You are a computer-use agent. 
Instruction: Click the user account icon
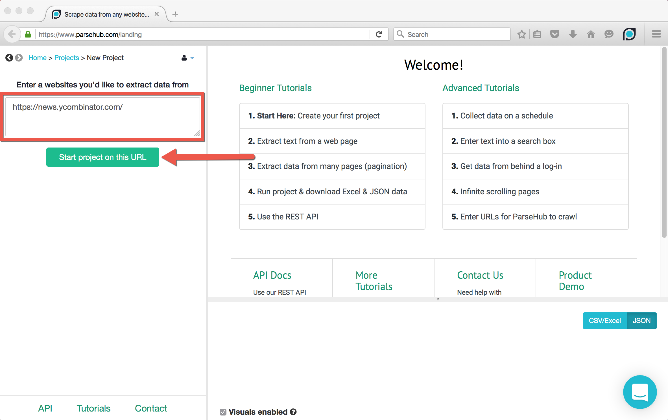[x=184, y=58]
